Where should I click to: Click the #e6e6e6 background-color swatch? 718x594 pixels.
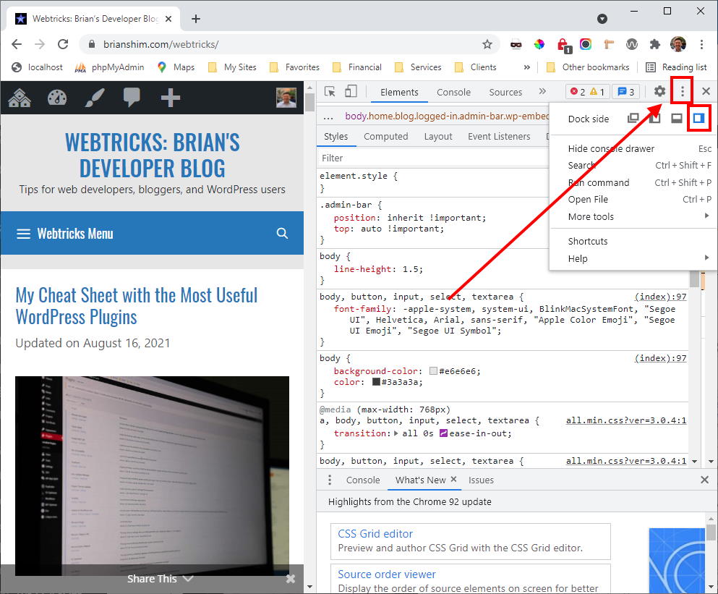pos(433,371)
